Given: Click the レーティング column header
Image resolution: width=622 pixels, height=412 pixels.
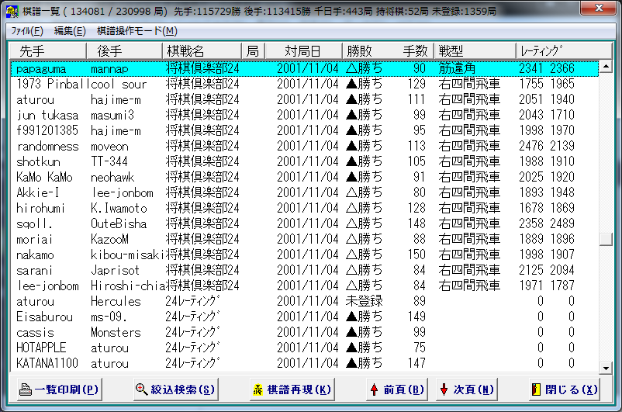Looking at the screenshot, I should tap(540, 50).
